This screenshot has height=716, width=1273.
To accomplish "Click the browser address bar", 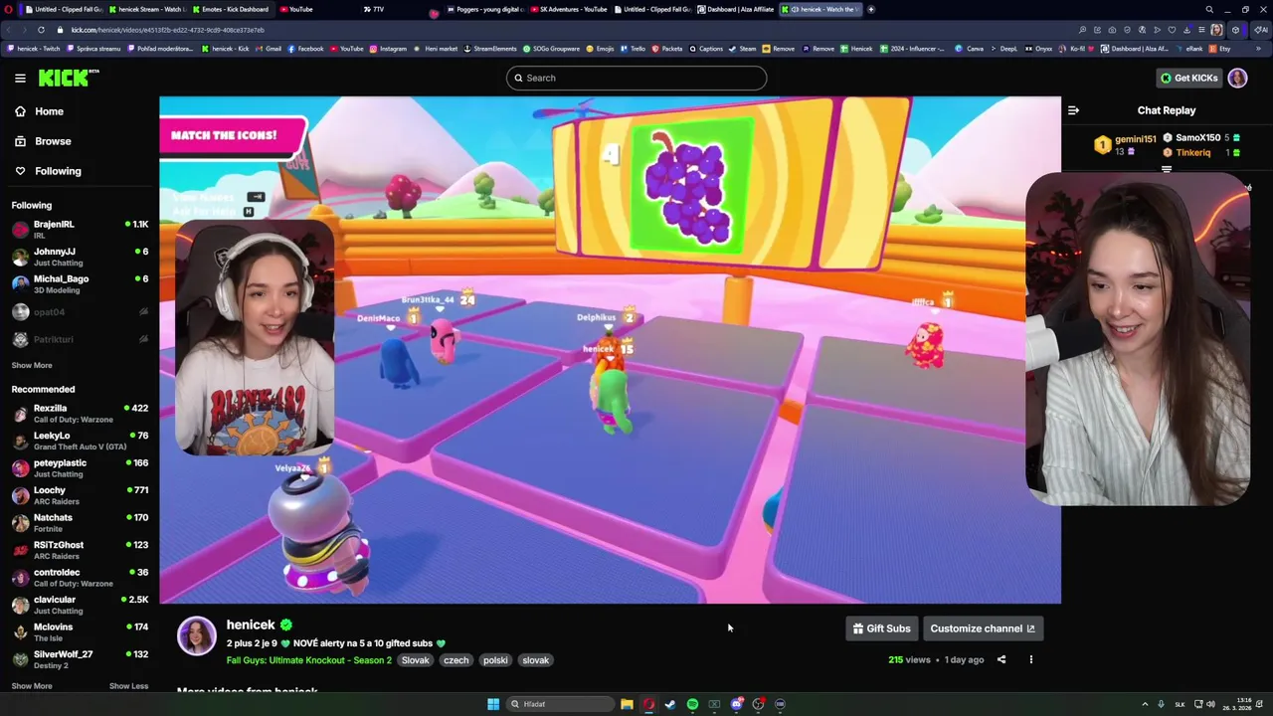I will (557, 30).
